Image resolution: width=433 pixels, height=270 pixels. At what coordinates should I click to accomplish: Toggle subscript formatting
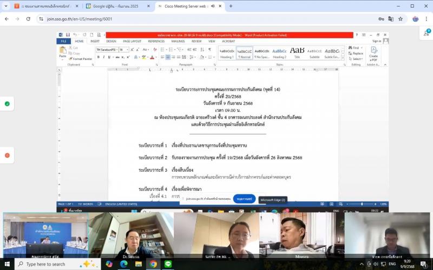point(123,57)
